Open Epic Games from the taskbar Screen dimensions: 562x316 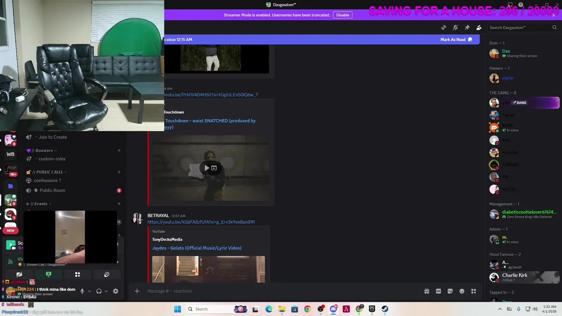[372, 309]
